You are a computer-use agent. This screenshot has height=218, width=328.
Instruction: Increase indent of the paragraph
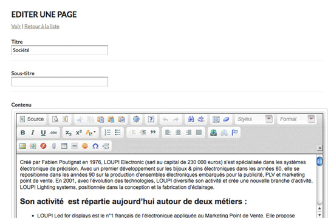click(x=143, y=133)
